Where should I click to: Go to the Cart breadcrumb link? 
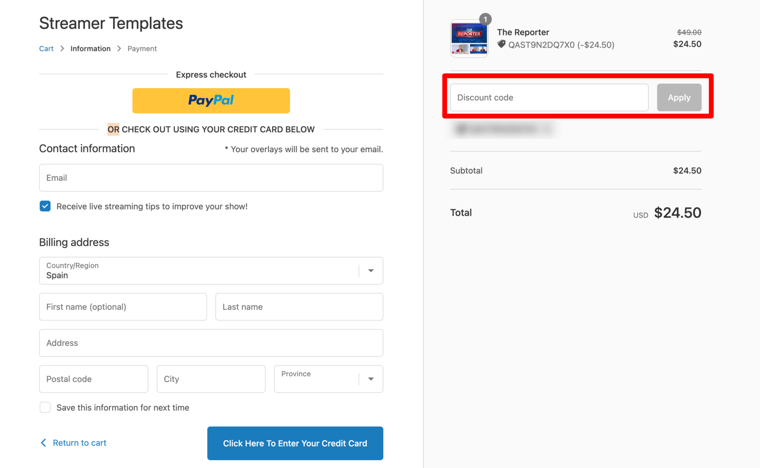tap(46, 49)
